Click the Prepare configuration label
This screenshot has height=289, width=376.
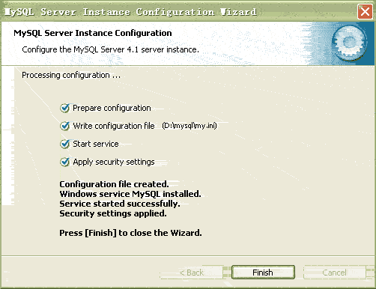point(112,108)
